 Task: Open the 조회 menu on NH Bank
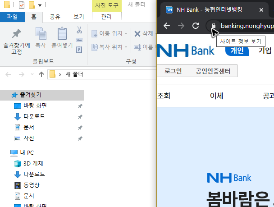pos(164,96)
